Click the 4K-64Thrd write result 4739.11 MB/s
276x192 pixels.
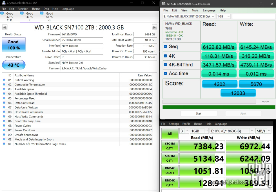point(256,65)
